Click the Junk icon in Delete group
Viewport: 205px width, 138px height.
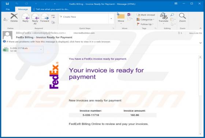coord(5,19)
